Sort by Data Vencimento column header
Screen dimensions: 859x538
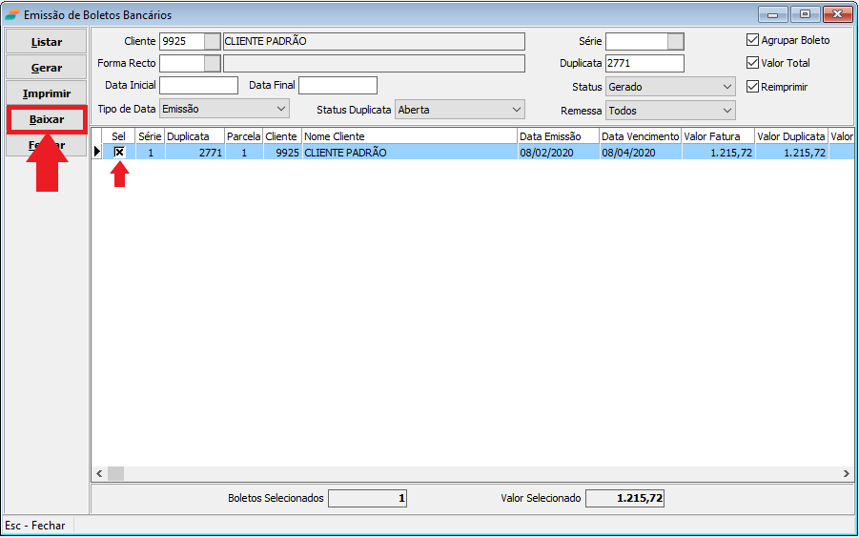click(640, 136)
